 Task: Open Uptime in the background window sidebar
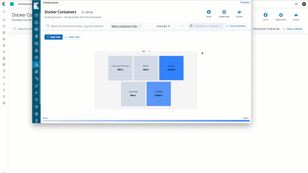point(4,77)
